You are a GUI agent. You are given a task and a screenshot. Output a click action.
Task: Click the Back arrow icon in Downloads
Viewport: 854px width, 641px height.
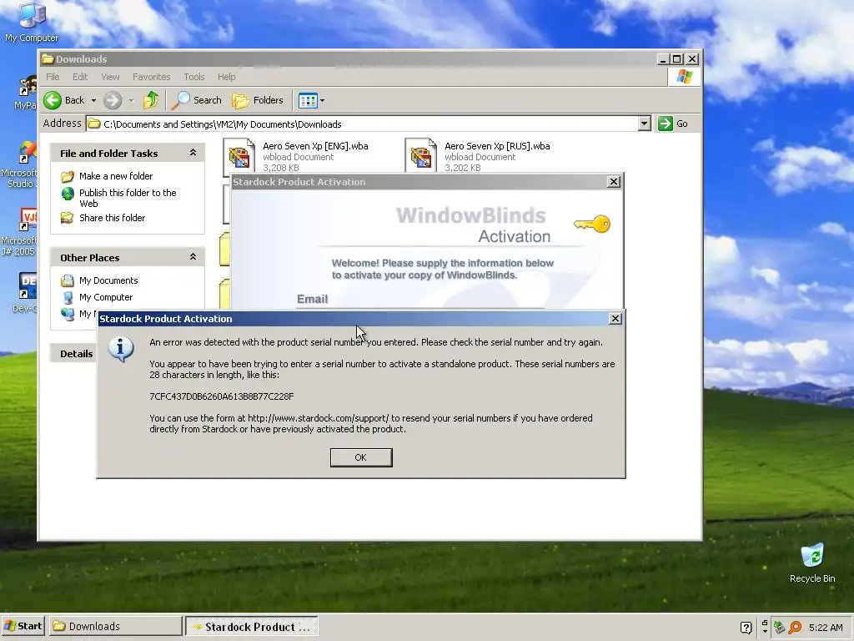click(x=53, y=100)
